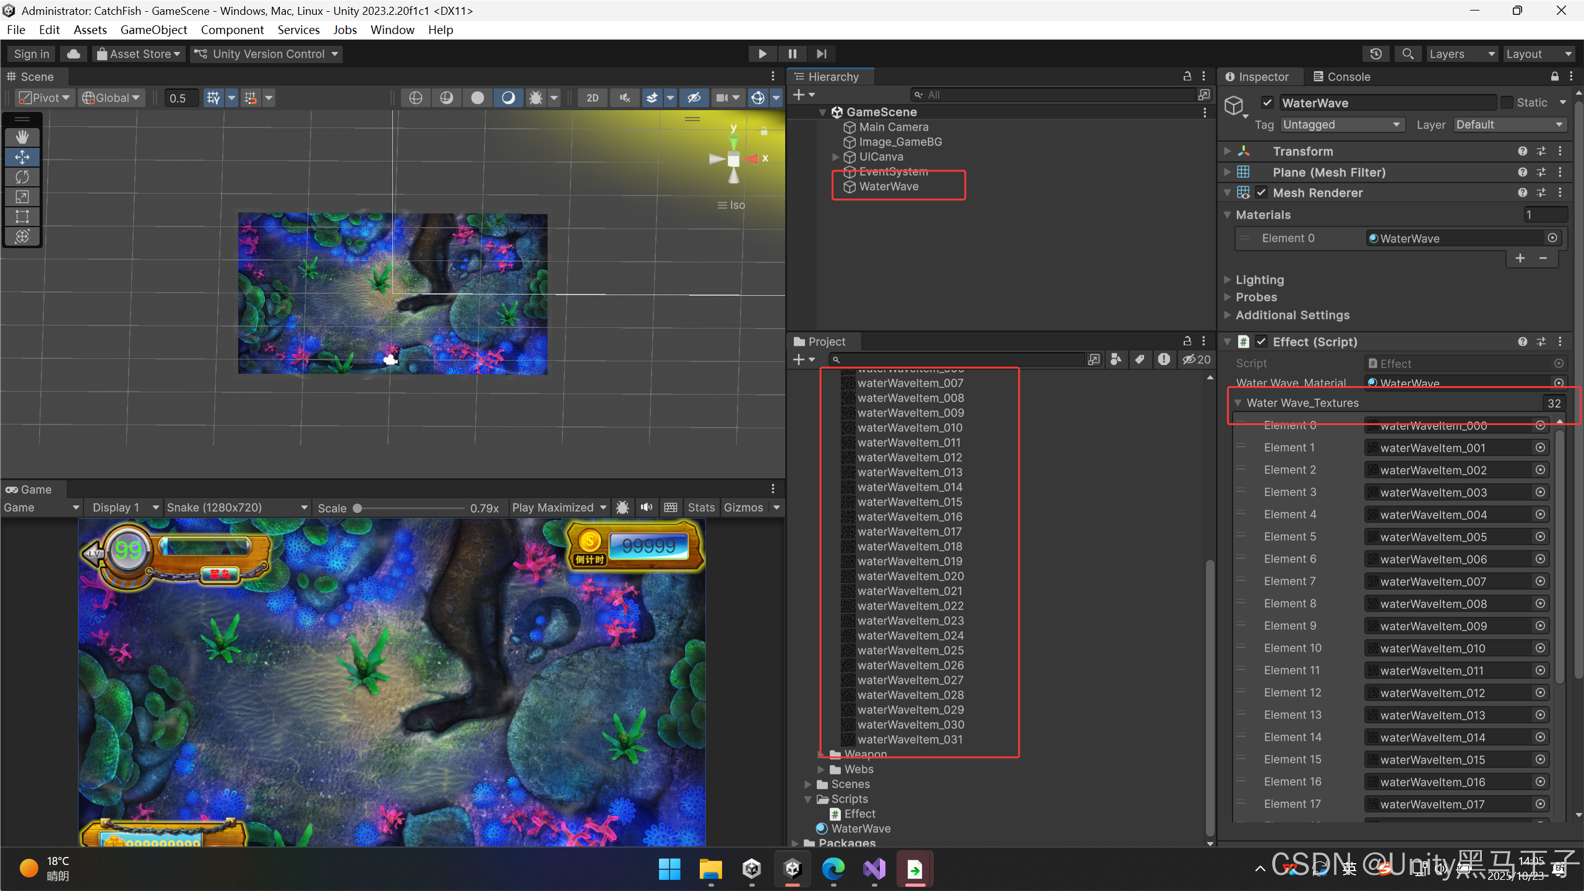
Task: Click the Sign in button
Action: pyautogui.click(x=32, y=54)
